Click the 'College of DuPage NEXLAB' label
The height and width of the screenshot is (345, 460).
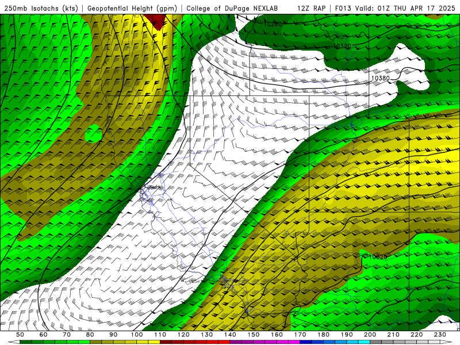click(232, 8)
